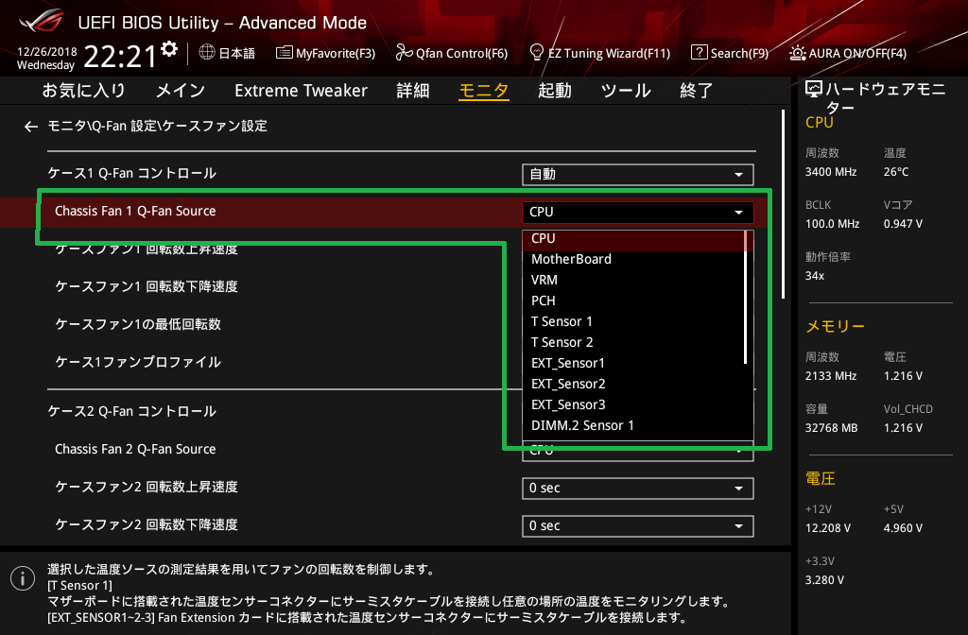Choose EXT_Sensor1 option
The height and width of the screenshot is (635, 968).
pyautogui.click(x=633, y=364)
